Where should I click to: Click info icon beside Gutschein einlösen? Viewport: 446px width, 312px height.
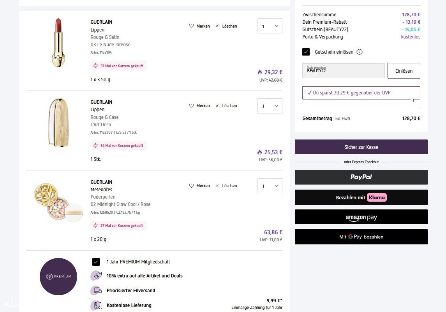360,52
